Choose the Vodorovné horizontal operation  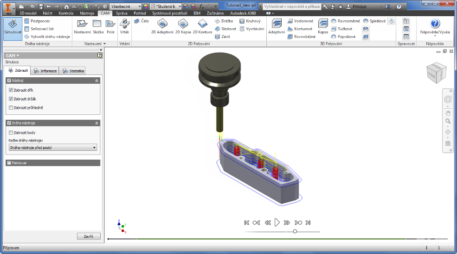click(x=300, y=21)
